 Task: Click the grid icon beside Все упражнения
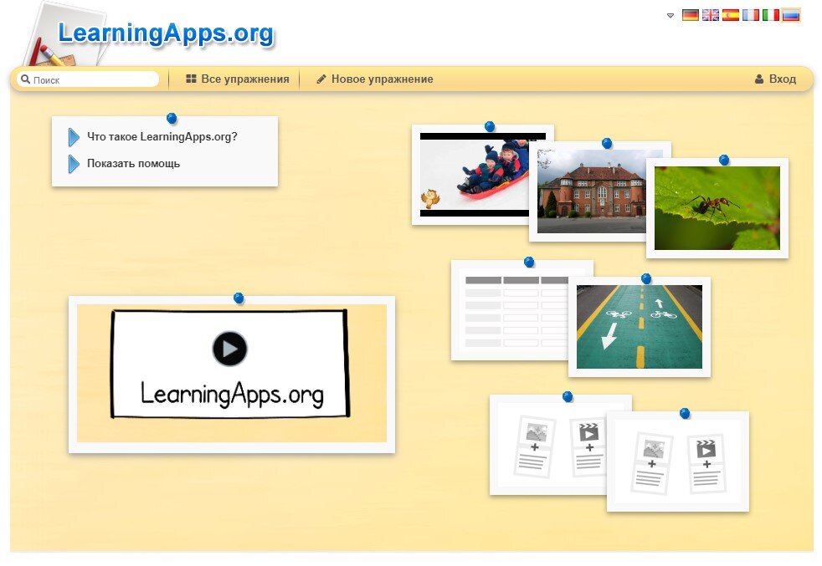point(191,79)
